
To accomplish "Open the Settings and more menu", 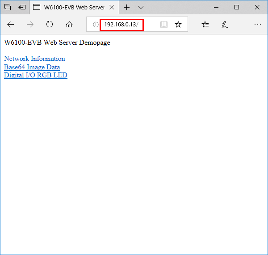I will click(x=257, y=25).
